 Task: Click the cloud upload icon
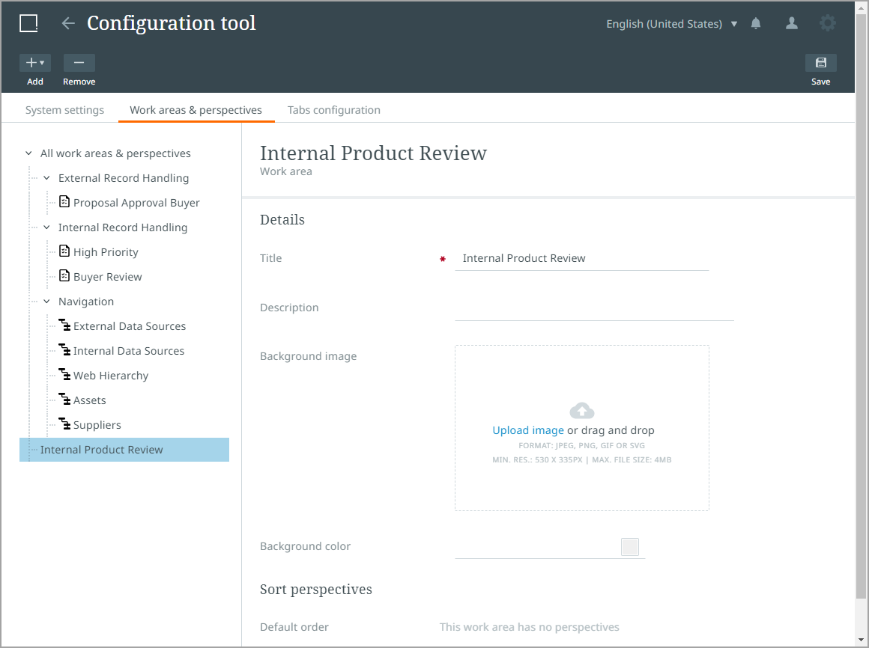point(581,410)
